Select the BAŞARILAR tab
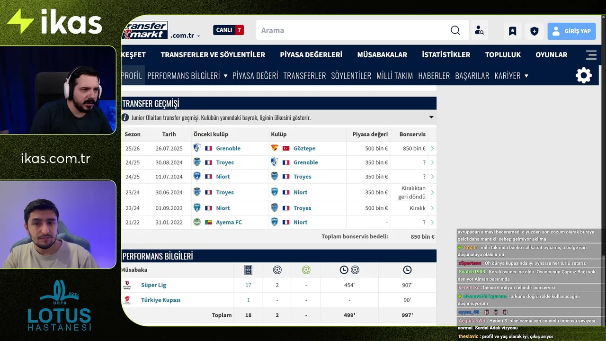Viewport: 606px width, 341px height. [472, 75]
